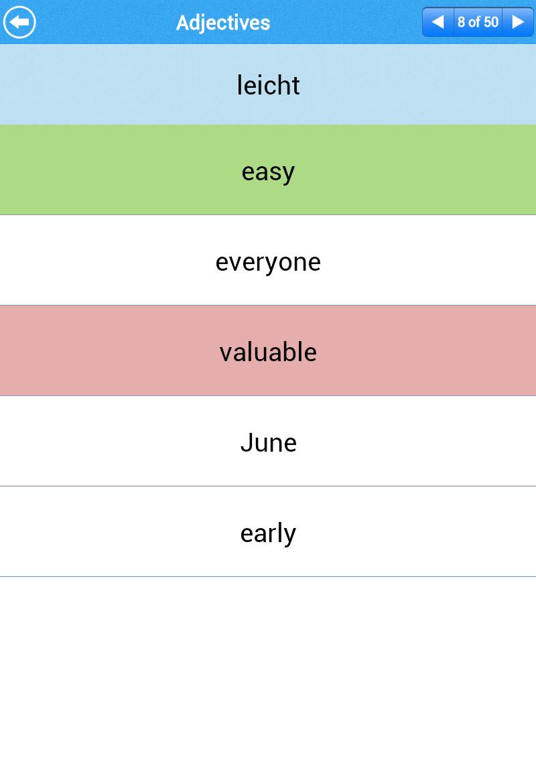This screenshot has width=536, height=782.
Task: Pick the answer 'valuable'
Action: [268, 350]
